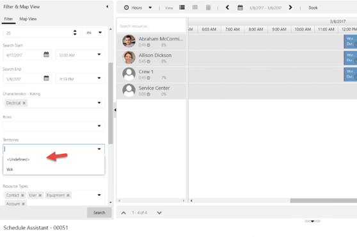Select the Undefined territory option

pyautogui.click(x=18, y=159)
